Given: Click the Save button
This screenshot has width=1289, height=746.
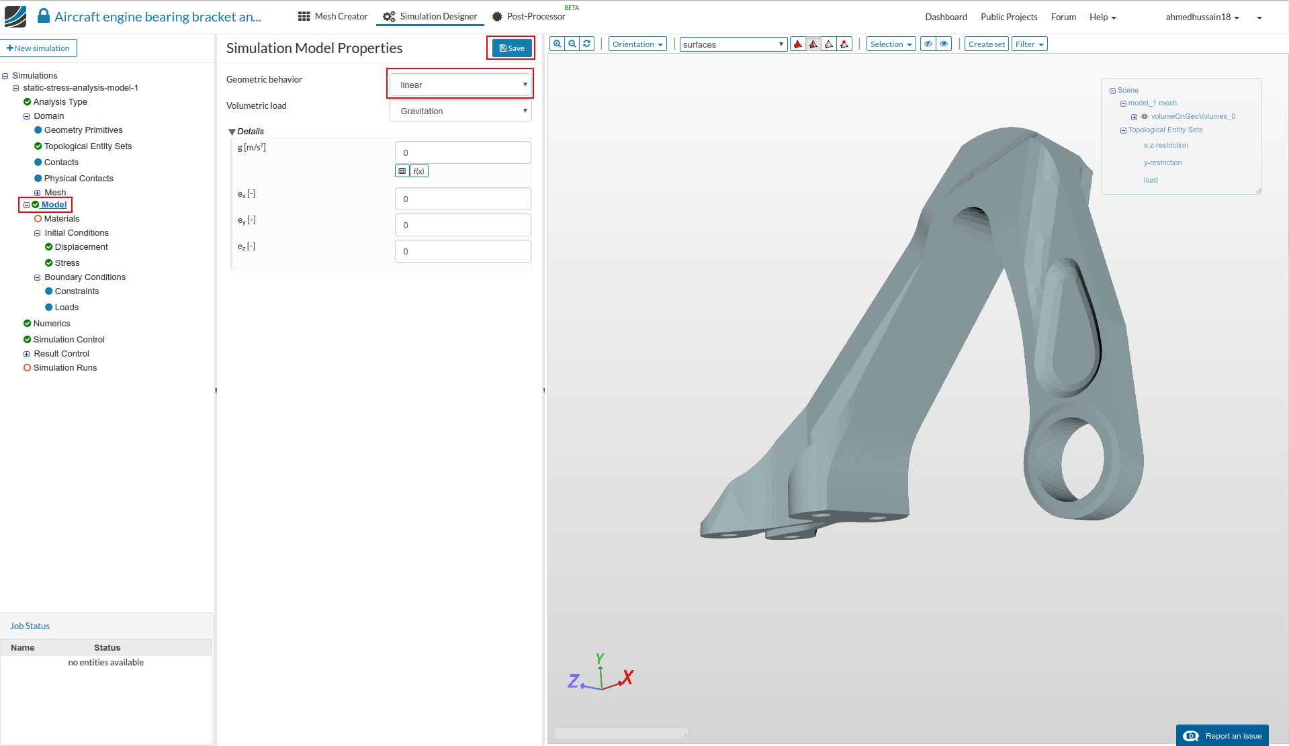Looking at the screenshot, I should [512, 48].
